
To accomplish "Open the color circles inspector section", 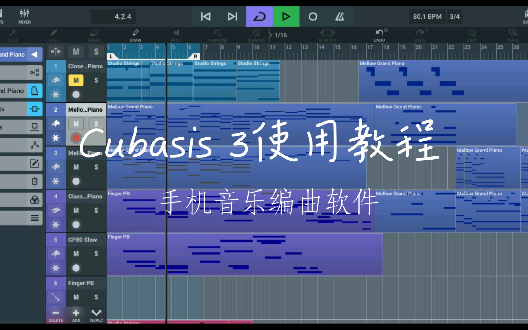I will pyautogui.click(x=35, y=200).
